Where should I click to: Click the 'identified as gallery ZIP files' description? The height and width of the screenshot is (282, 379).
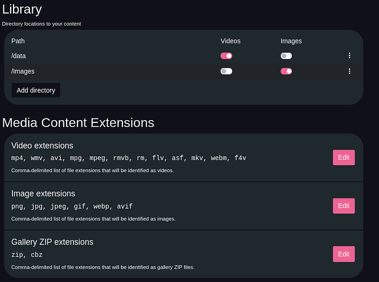[103, 267]
